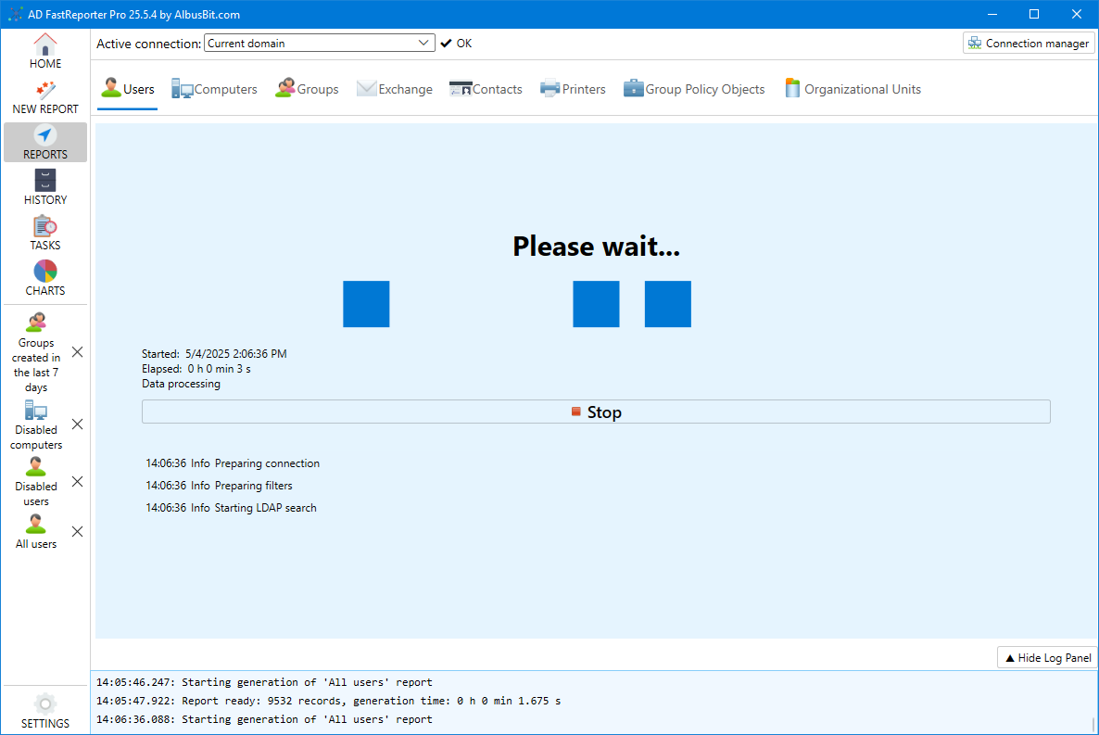The height and width of the screenshot is (735, 1099).
Task: Click the 'Starting LDAP search' log entry
Action: tap(232, 508)
